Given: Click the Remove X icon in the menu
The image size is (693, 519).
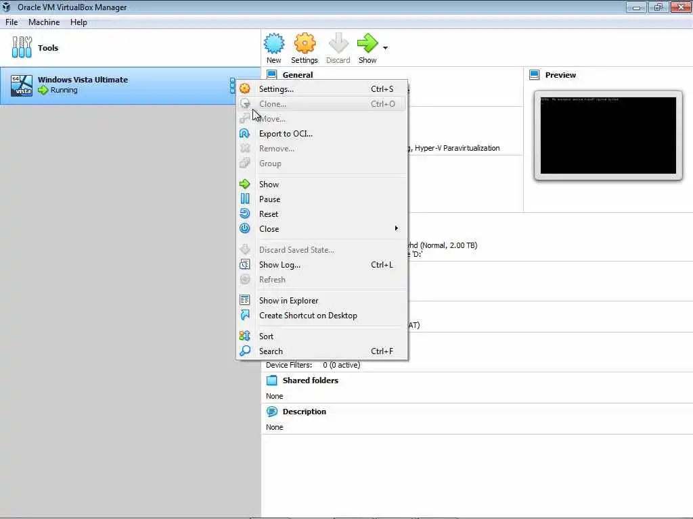Looking at the screenshot, I should pos(245,148).
